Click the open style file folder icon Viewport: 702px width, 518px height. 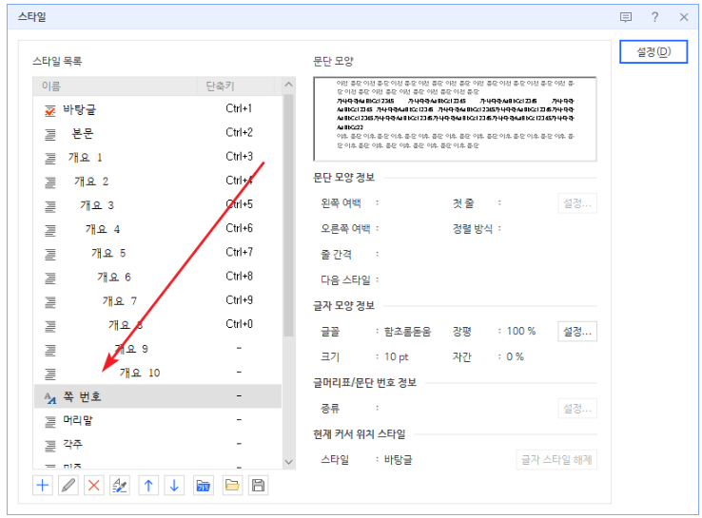232,486
